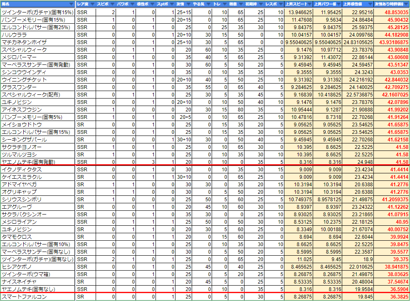
Task: Click the 上昇根性値 column filter icon
Action: (370, 4)
